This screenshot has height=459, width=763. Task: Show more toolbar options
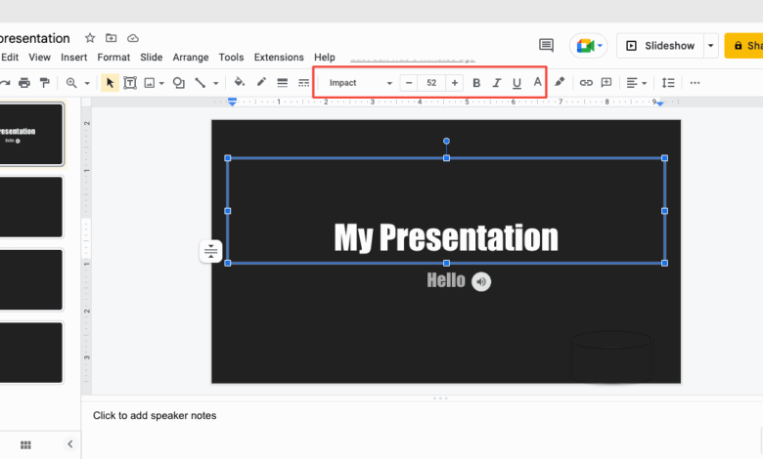[695, 83]
